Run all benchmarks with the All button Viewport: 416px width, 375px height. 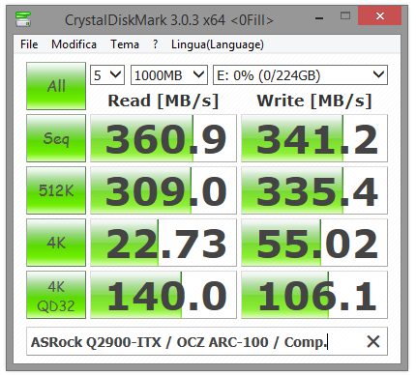coord(56,86)
